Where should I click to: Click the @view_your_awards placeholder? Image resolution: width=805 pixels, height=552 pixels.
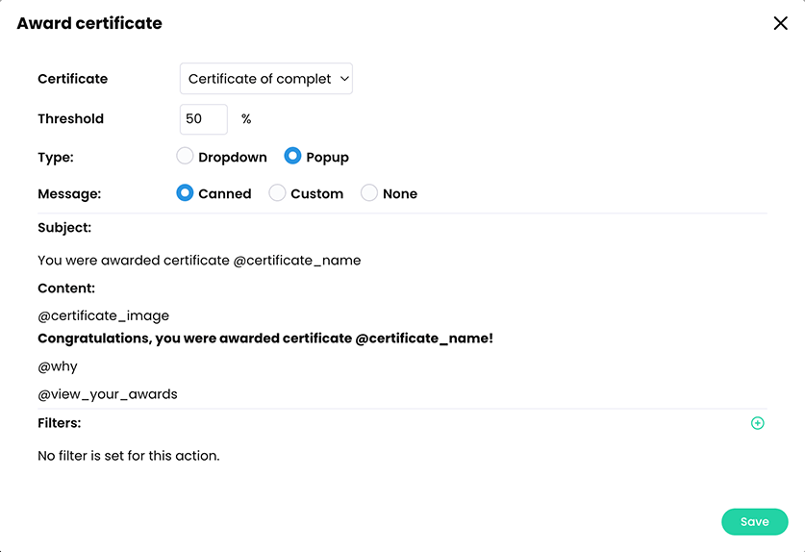pos(108,394)
